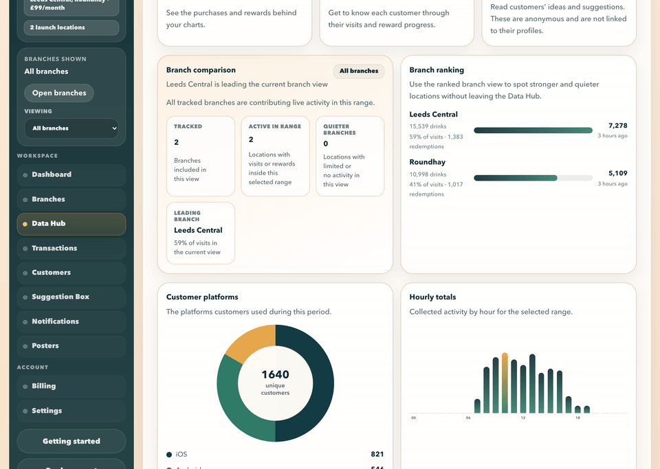Click the iOS count 821
The image size is (660, 469).
tap(377, 455)
